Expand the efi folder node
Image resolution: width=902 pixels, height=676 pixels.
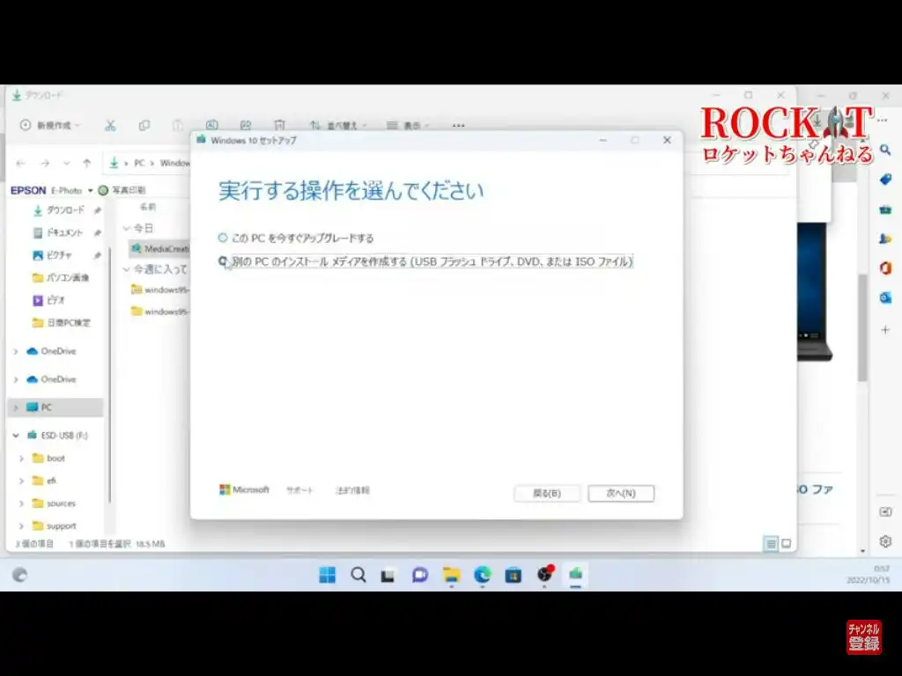tap(21, 481)
